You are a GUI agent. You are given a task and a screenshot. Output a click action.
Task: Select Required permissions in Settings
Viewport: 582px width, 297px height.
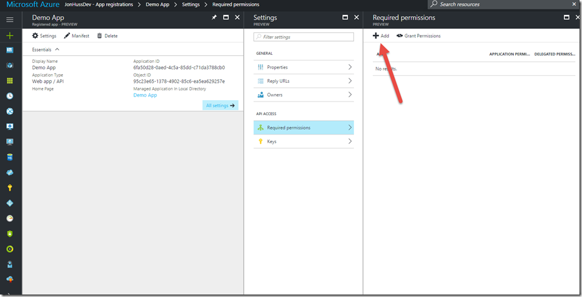coord(303,128)
